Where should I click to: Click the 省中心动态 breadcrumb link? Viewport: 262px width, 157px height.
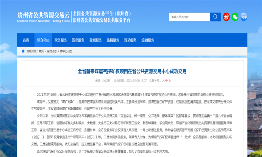click(x=66, y=51)
